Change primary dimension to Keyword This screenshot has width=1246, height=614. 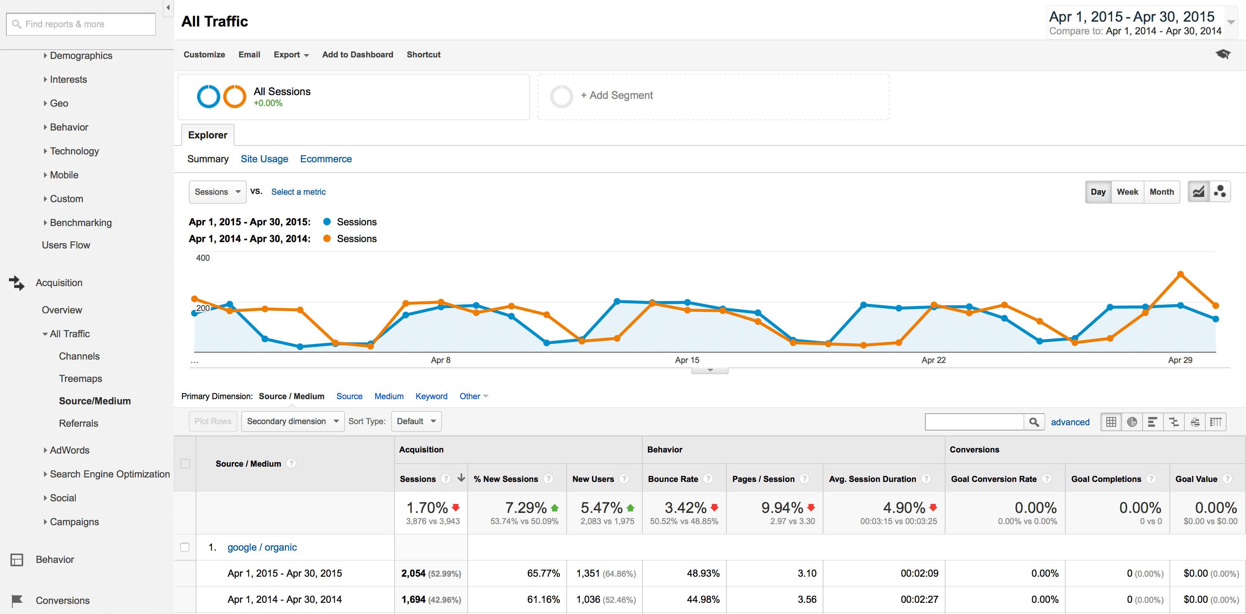pos(431,397)
